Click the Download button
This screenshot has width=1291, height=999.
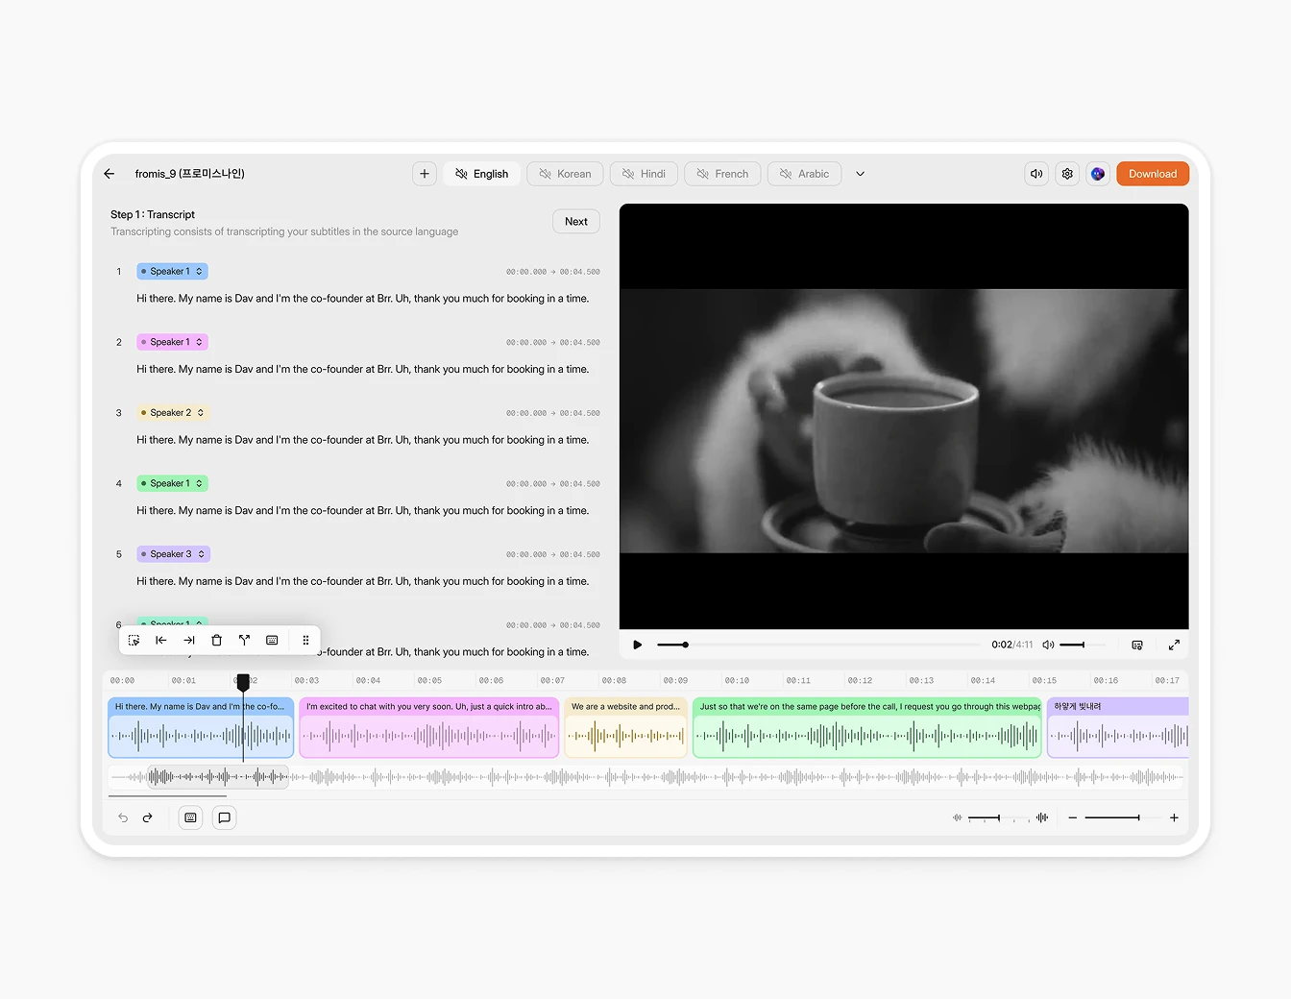(1153, 174)
